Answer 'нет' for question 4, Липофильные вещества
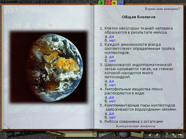Image resolution: width=186 pixels, height=139 pixels. (112, 101)
